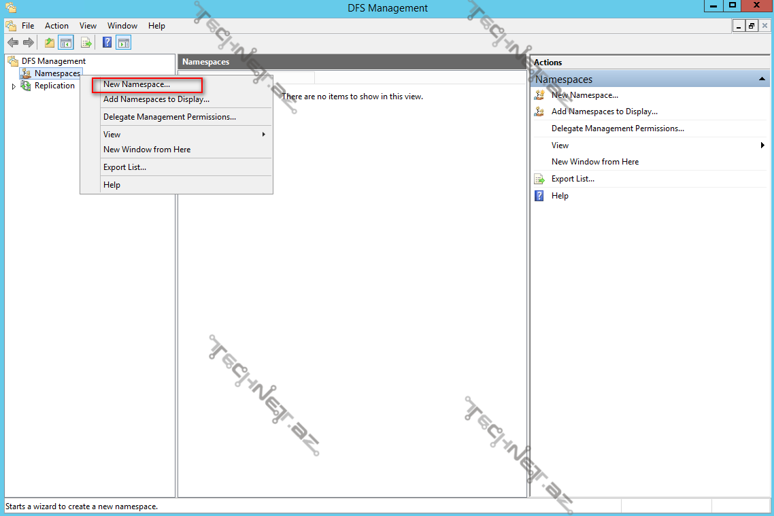The image size is (774, 516).
Task: Click the Export List toolbar icon
Action: (86, 43)
